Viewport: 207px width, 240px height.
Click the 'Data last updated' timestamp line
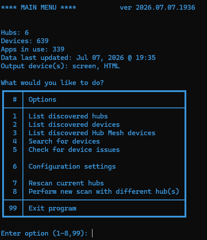[x=78, y=58]
